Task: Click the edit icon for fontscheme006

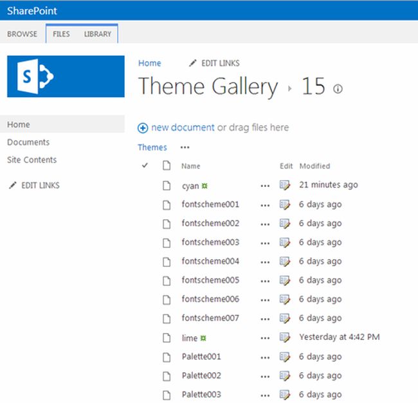Action: 285,300
